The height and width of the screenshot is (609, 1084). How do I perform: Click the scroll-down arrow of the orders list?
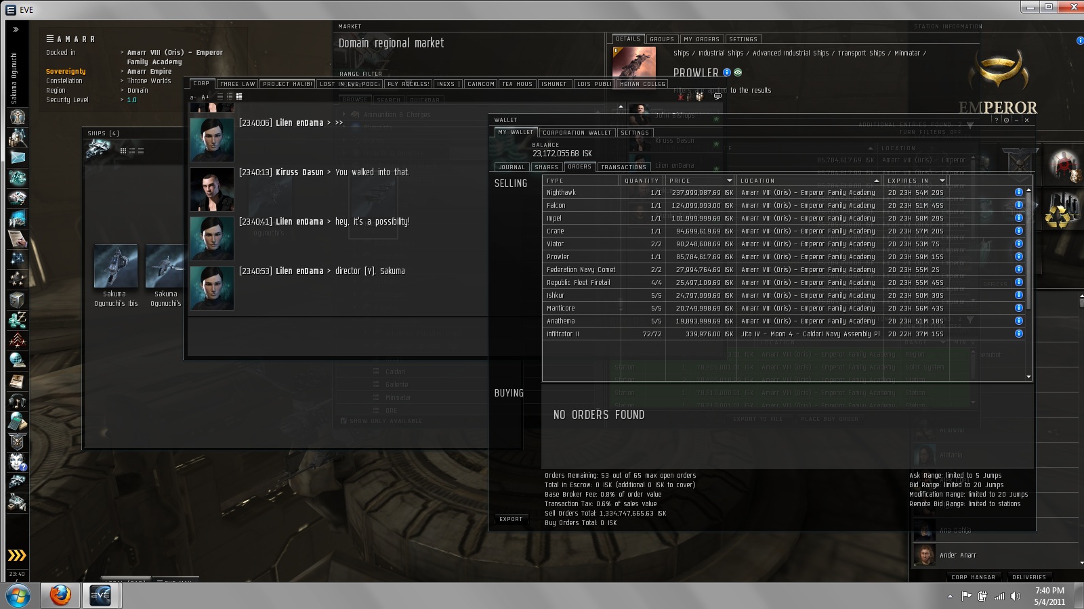coord(1028,377)
